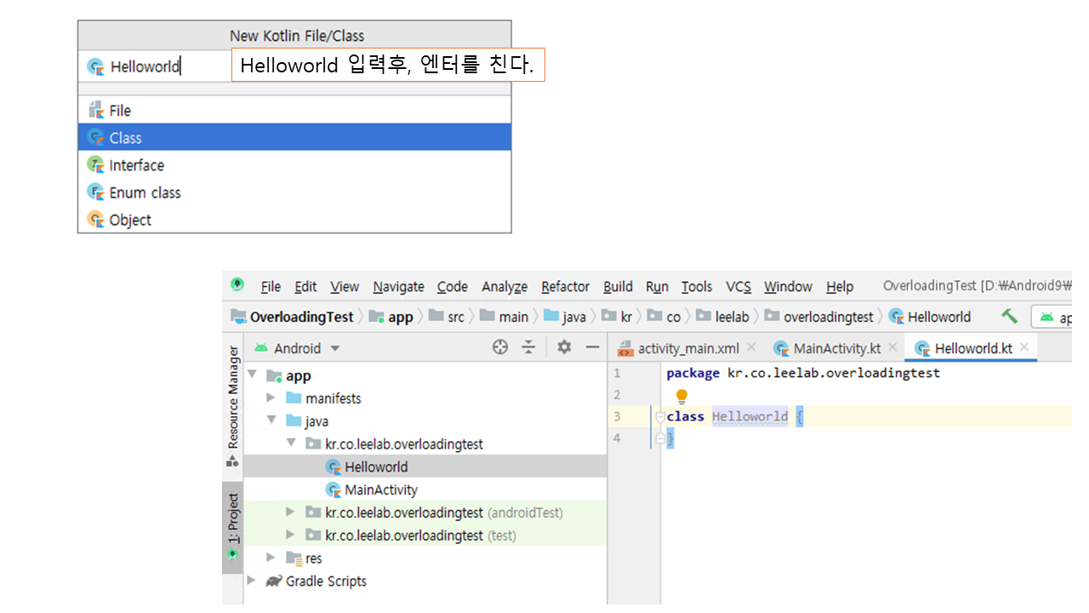Open the Navigate menu
The image size is (1089, 613).
[x=398, y=287]
